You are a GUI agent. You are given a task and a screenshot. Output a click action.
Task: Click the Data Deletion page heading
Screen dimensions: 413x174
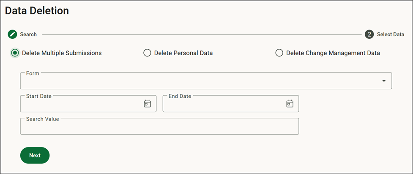(x=37, y=11)
